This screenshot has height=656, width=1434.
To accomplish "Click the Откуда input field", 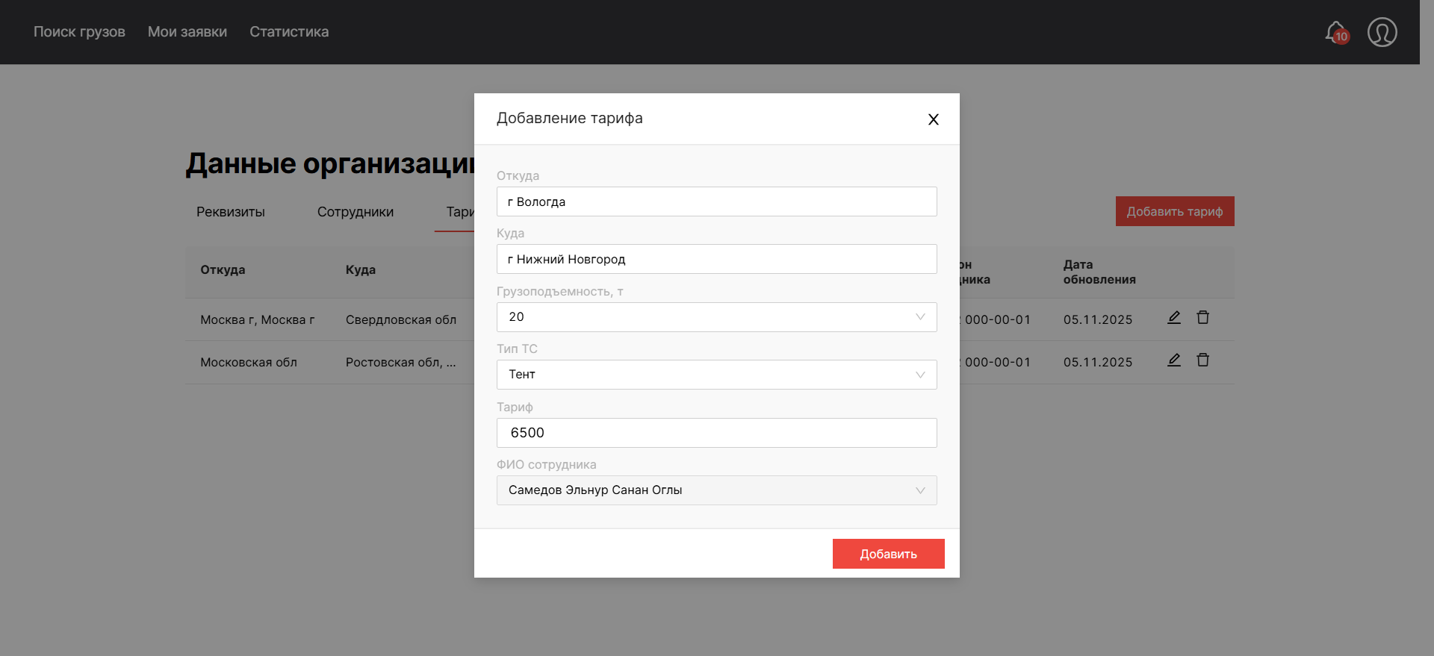I will (716, 202).
